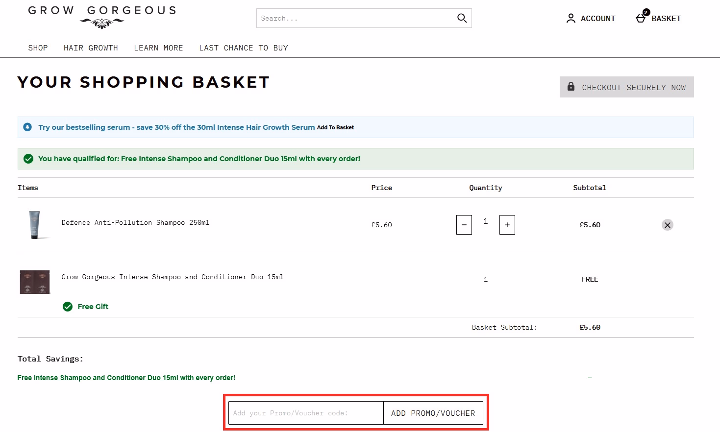Open the Learn More menu
The height and width of the screenshot is (432, 720).
[158, 48]
